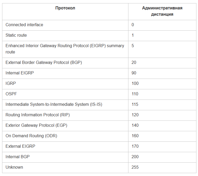The width and height of the screenshot is (198, 176).
Task: Click the EIGRP summary route cell
Action: (65, 49)
